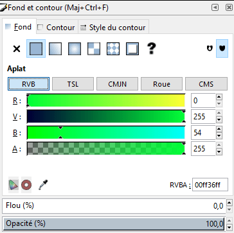Click the B blue channel slider
This screenshot has width=234, height=233.
pos(106,133)
